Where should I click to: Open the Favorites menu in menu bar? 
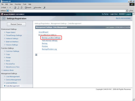[18, 4]
